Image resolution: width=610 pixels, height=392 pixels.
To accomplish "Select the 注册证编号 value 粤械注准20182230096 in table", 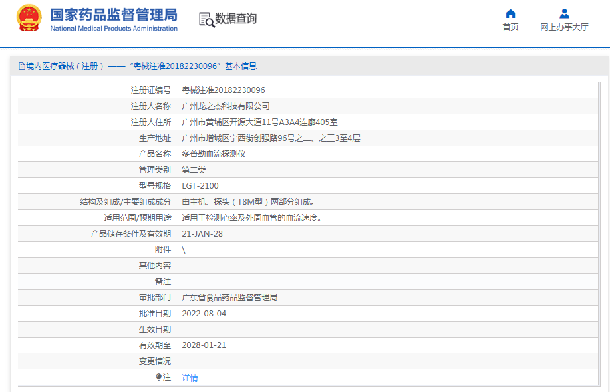I will pos(224,90).
